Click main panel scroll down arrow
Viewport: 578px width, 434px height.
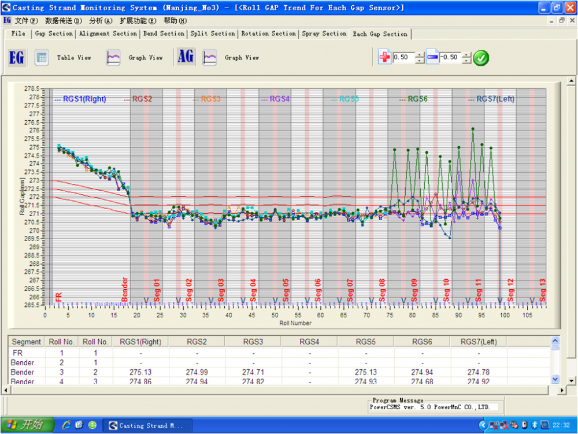572,381
